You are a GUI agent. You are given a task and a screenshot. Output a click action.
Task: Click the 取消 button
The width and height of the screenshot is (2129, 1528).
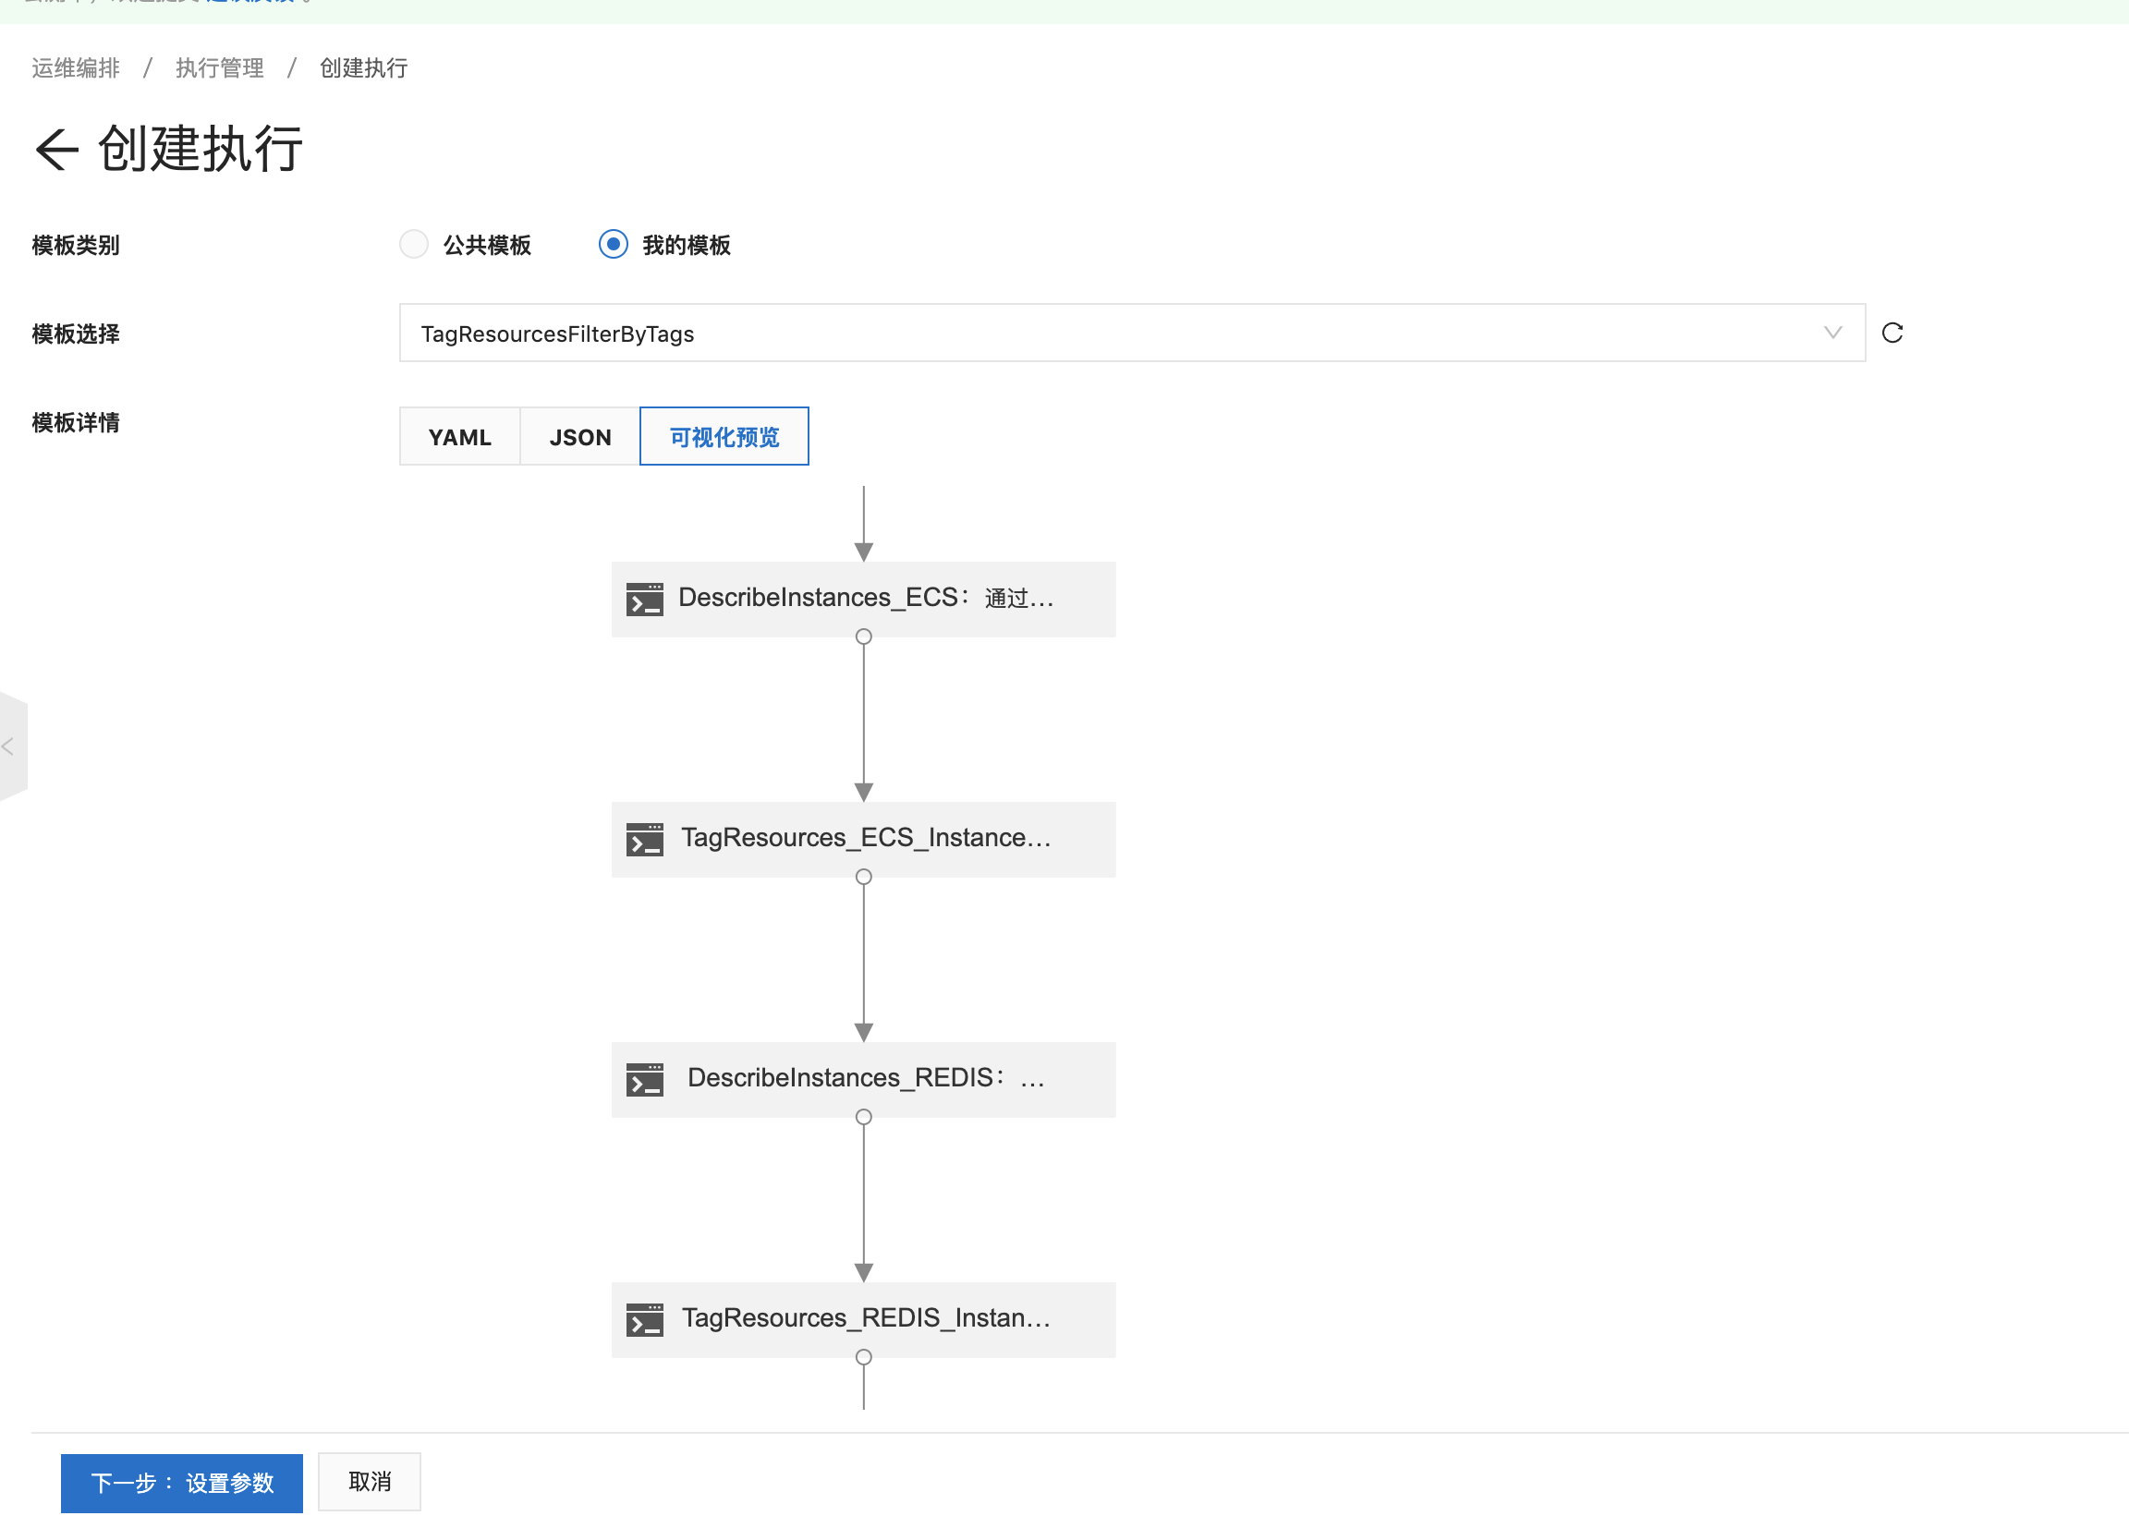pyautogui.click(x=369, y=1482)
